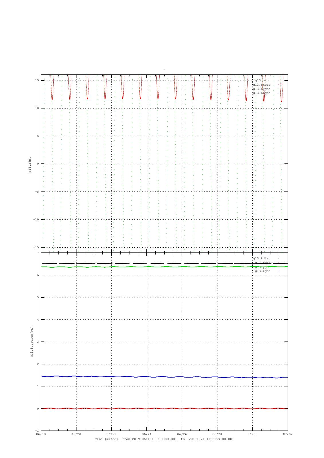Click the 06/20 time axis label
324x458 pixels.
coord(76,434)
